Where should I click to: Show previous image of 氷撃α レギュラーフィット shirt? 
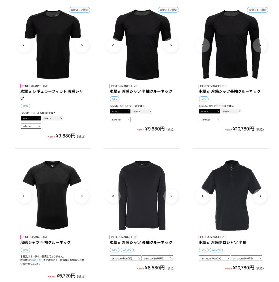coord(24,45)
